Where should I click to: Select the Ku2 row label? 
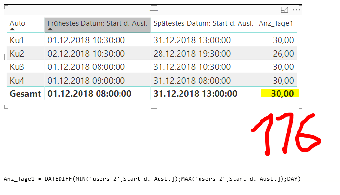click(x=17, y=54)
